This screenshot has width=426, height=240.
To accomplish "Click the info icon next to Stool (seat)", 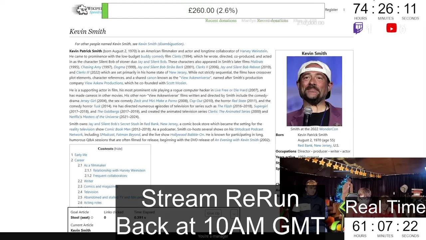I will pyautogui.click(x=92, y=218).
